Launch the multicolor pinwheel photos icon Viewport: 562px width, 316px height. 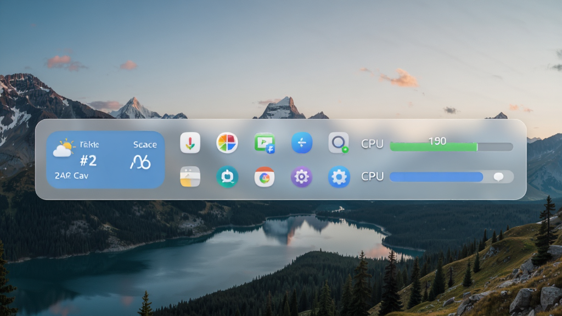click(x=227, y=143)
